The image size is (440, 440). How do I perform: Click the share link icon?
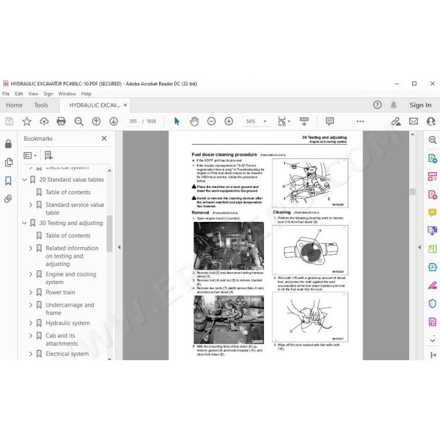(396, 121)
